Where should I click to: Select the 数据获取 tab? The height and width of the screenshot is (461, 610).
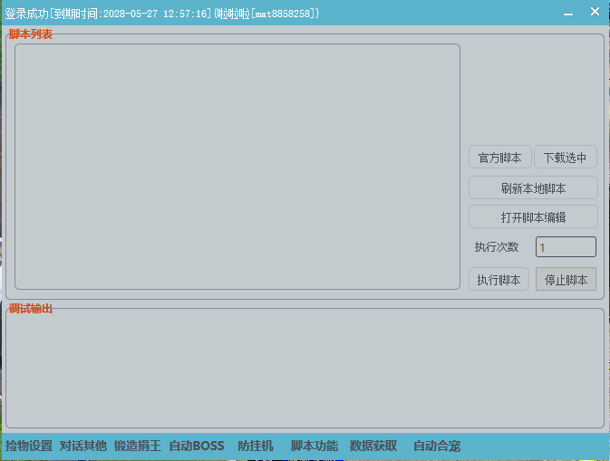click(x=373, y=446)
